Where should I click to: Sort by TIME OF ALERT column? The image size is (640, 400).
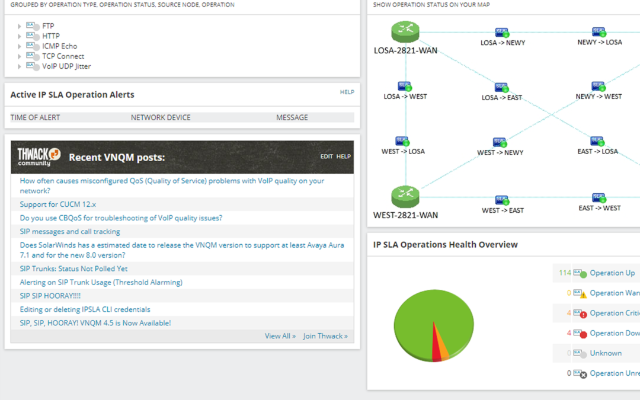35,117
